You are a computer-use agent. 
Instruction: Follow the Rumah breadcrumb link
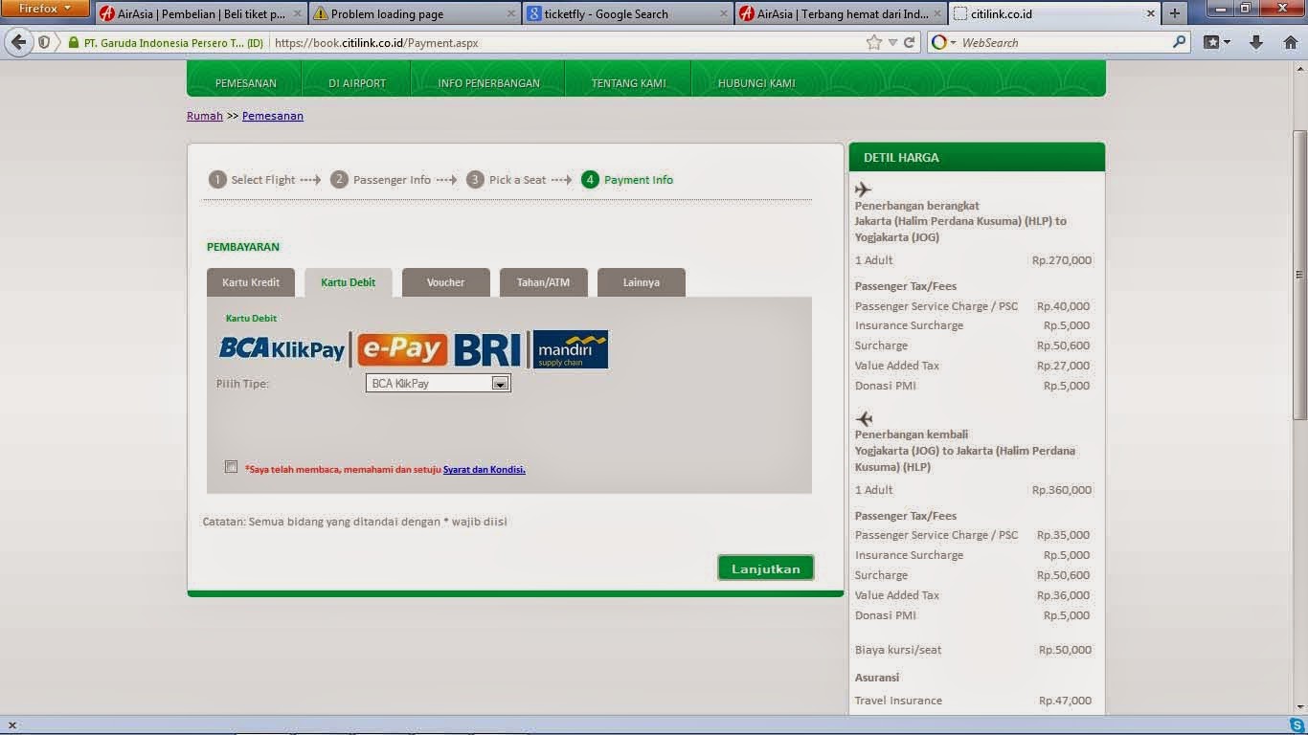pos(205,116)
